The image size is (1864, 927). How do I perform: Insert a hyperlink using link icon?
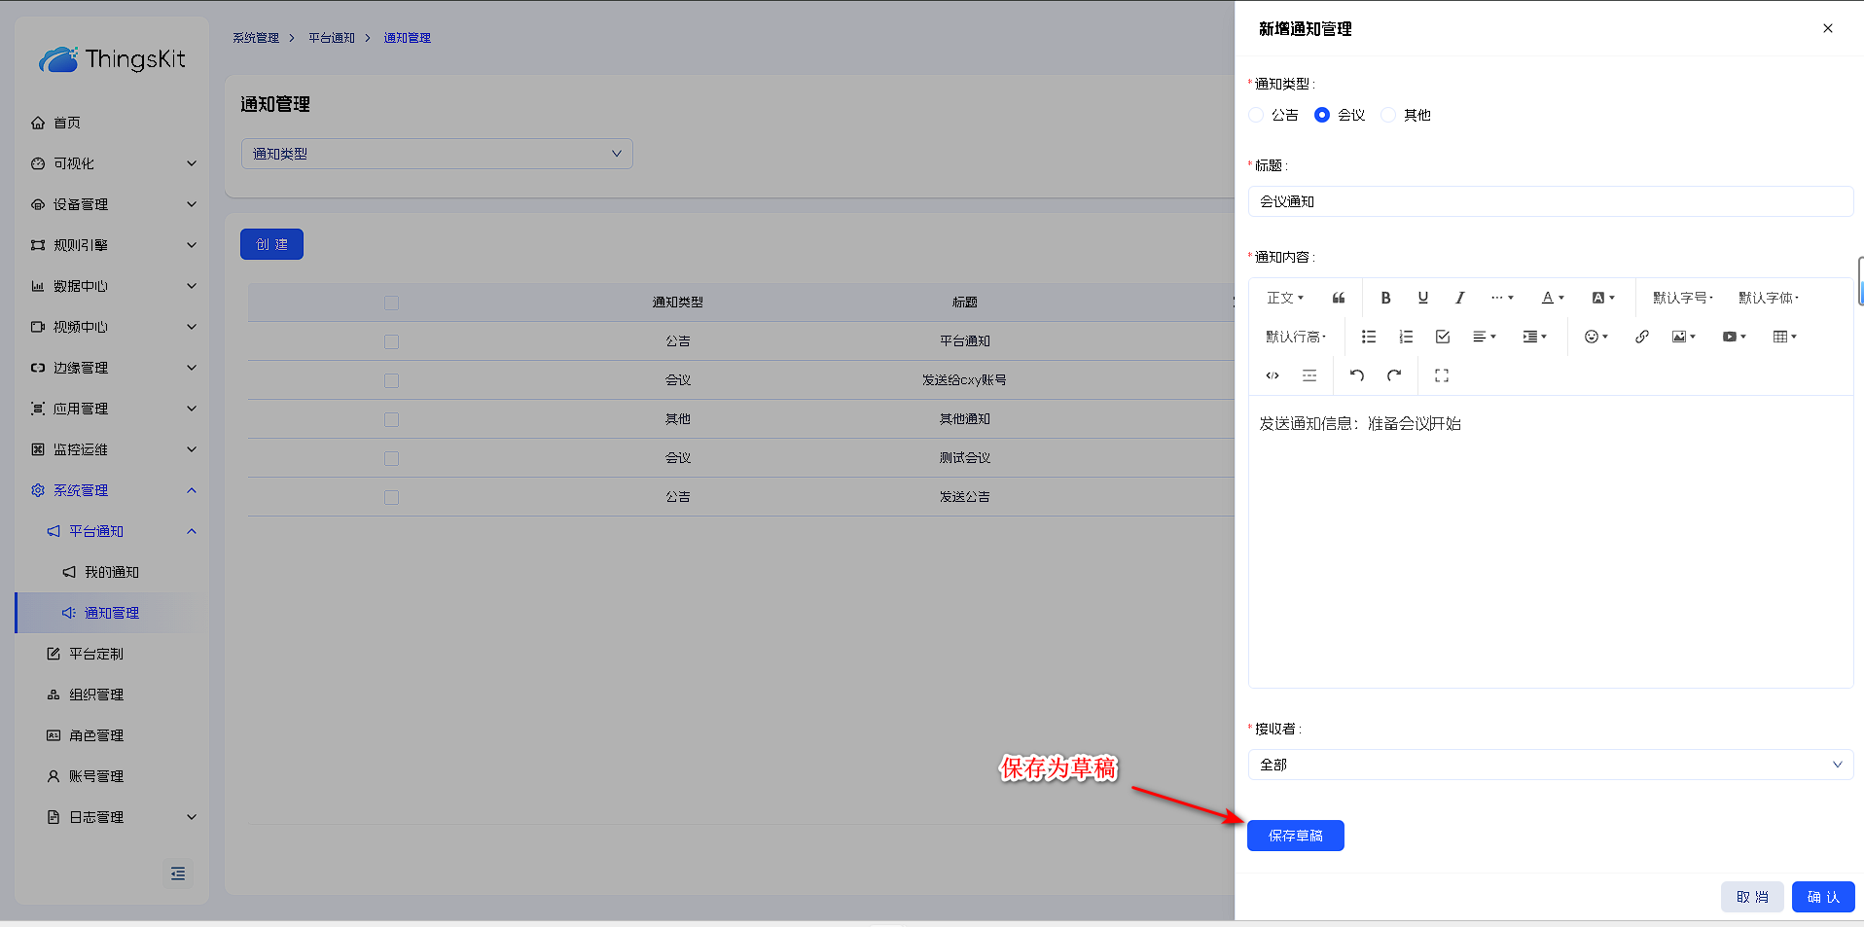1641,337
